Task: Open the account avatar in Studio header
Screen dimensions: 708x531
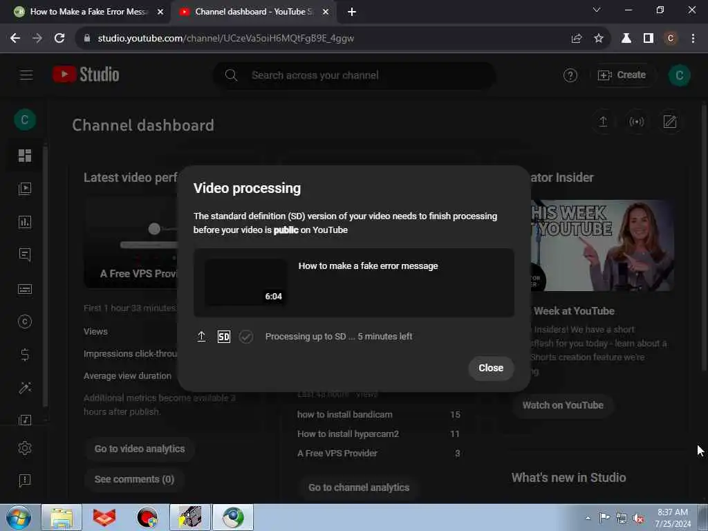Action: [x=679, y=75]
